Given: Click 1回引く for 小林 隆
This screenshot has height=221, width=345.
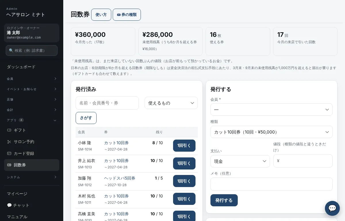Looking at the screenshot, I should (184, 146).
